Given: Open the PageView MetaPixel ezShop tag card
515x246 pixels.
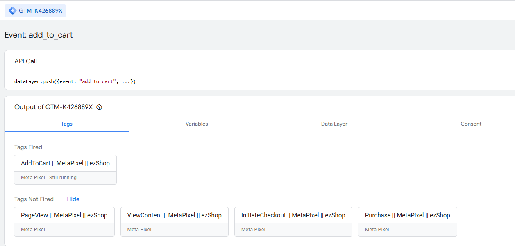Looking at the screenshot, I should click(x=64, y=221).
